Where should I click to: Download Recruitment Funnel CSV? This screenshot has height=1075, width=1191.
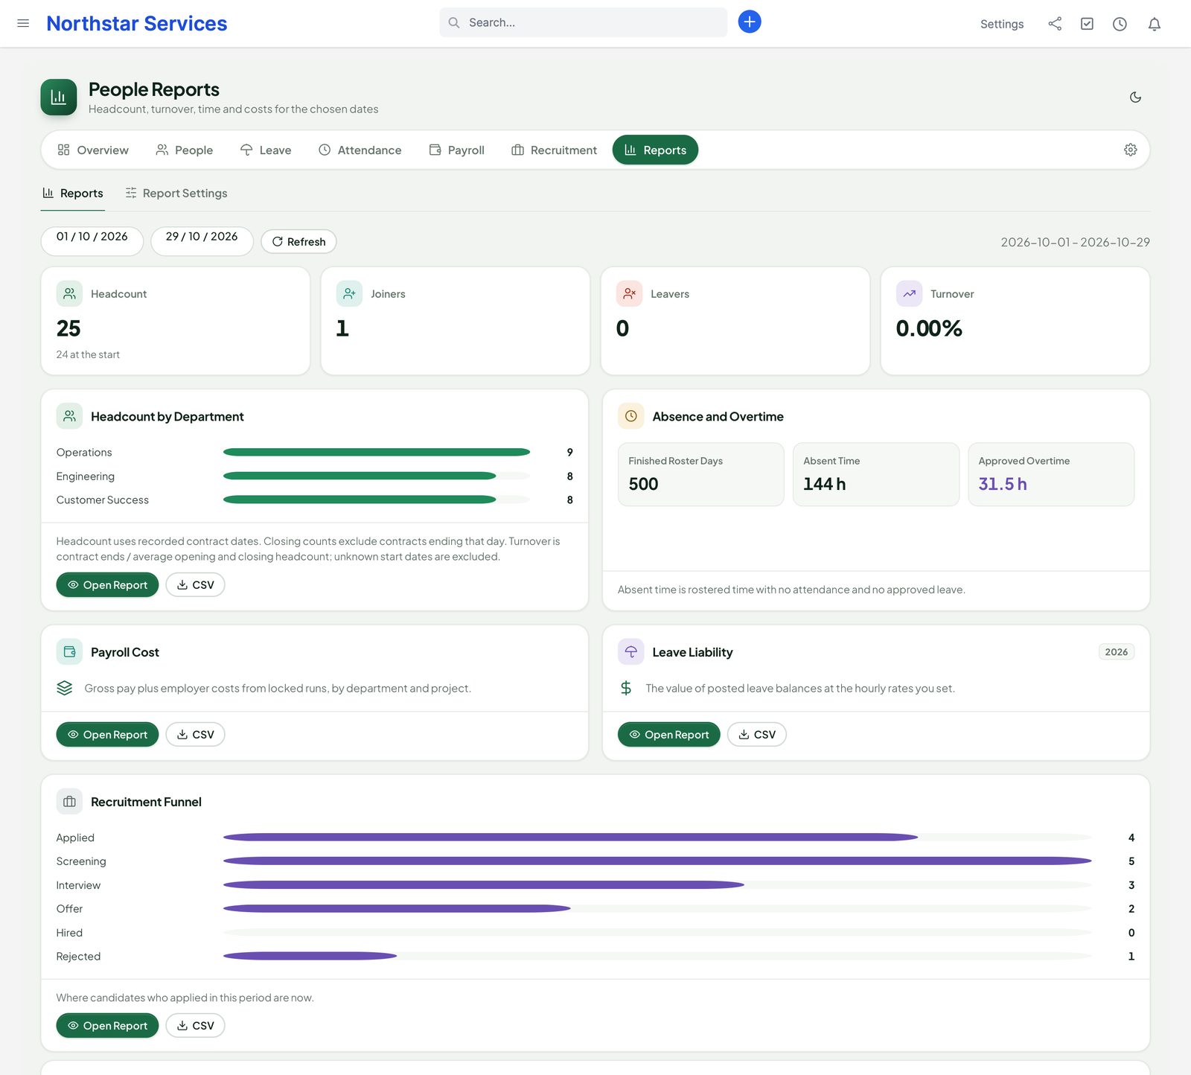click(195, 1026)
